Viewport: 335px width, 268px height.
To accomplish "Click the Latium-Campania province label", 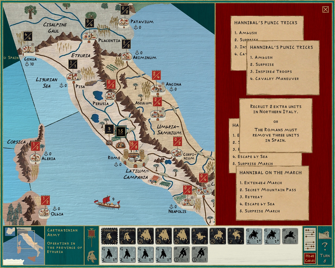I will (137, 174).
